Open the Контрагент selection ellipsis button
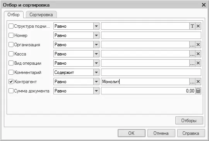This screenshot has width=209, height=141. [192, 82]
